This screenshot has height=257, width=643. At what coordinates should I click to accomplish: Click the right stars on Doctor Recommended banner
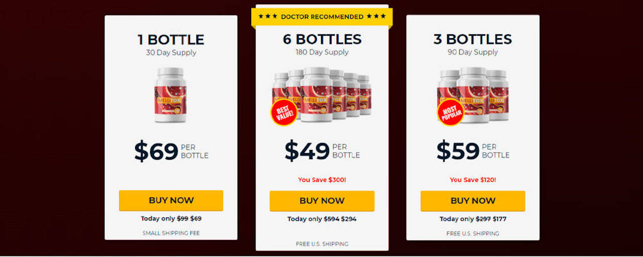coord(376,17)
